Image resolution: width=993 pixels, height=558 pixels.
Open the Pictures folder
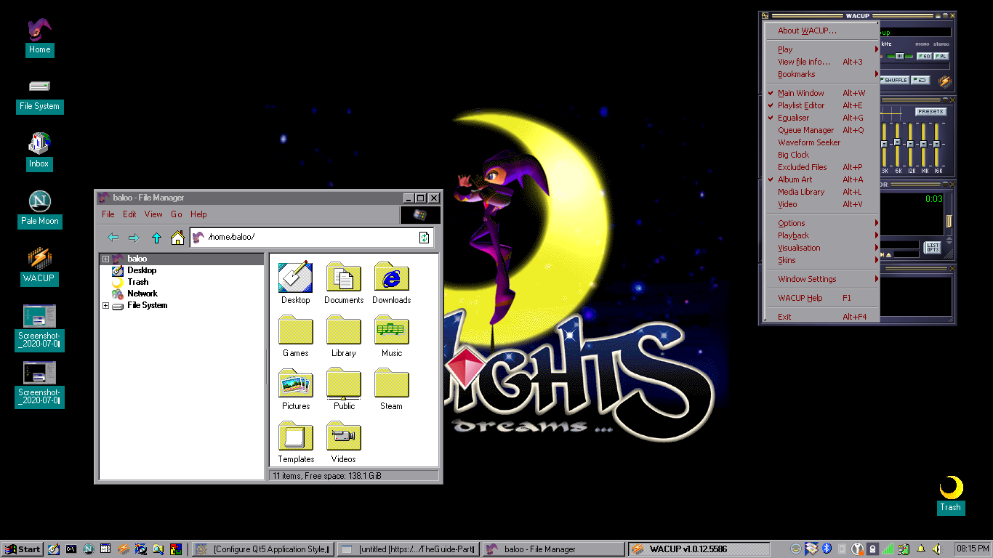click(x=296, y=389)
